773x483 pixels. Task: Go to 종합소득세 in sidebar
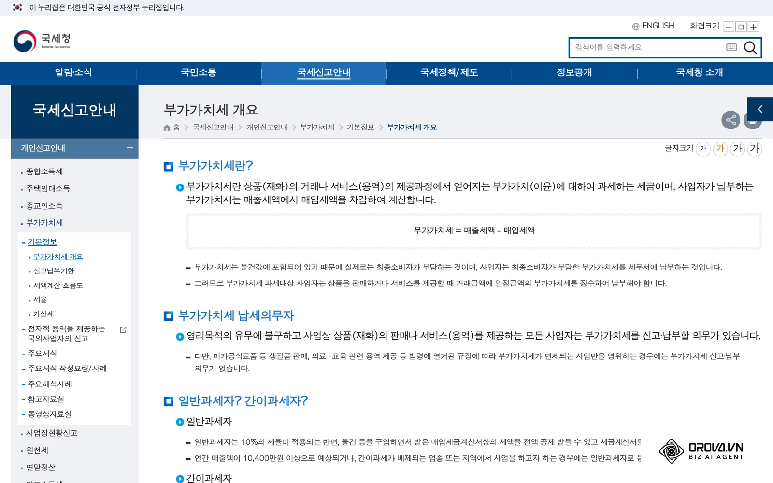pyautogui.click(x=44, y=171)
